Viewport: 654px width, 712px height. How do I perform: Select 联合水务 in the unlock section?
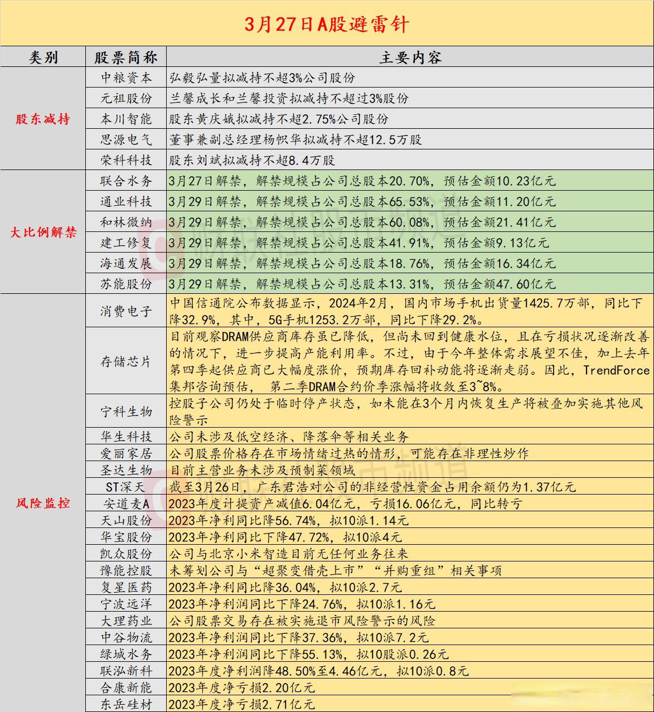(x=126, y=181)
